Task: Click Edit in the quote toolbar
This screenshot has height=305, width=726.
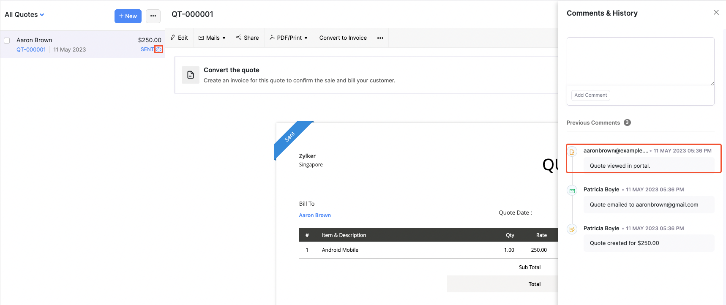Action: (179, 38)
